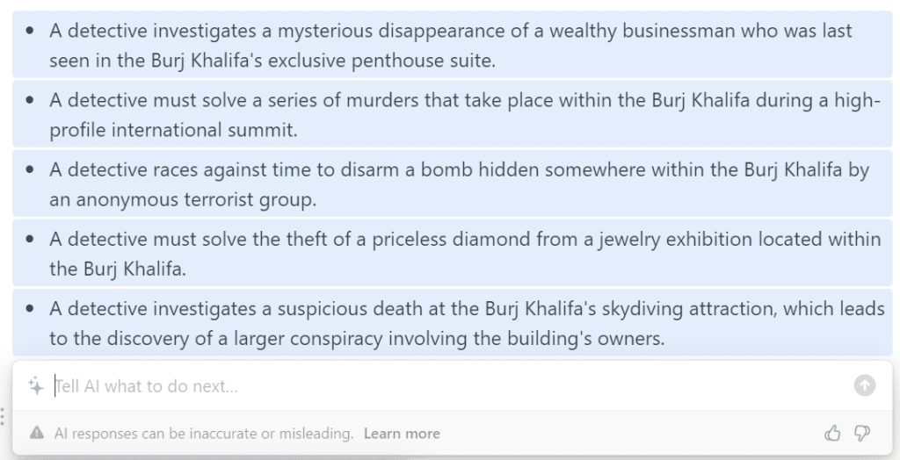The height and width of the screenshot is (460, 900).
Task: Click the bullet marker of the bomb item
Action: (x=32, y=169)
